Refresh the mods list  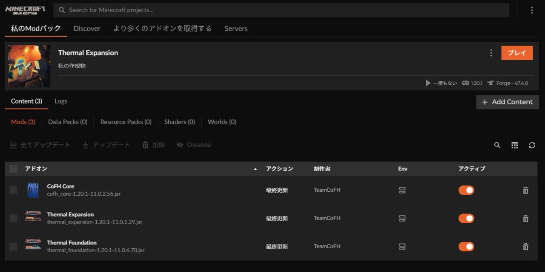pos(532,145)
